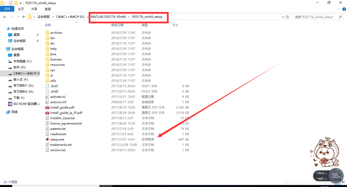Viewport: 347px width, 187px height.
Task: Select the licenses folder icon
Action: click(x=47, y=59)
